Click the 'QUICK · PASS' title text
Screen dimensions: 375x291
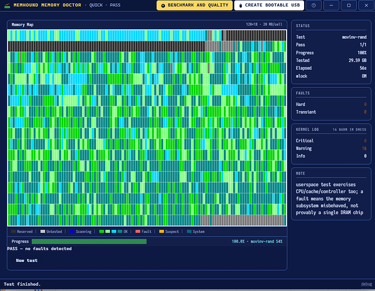coord(105,5)
